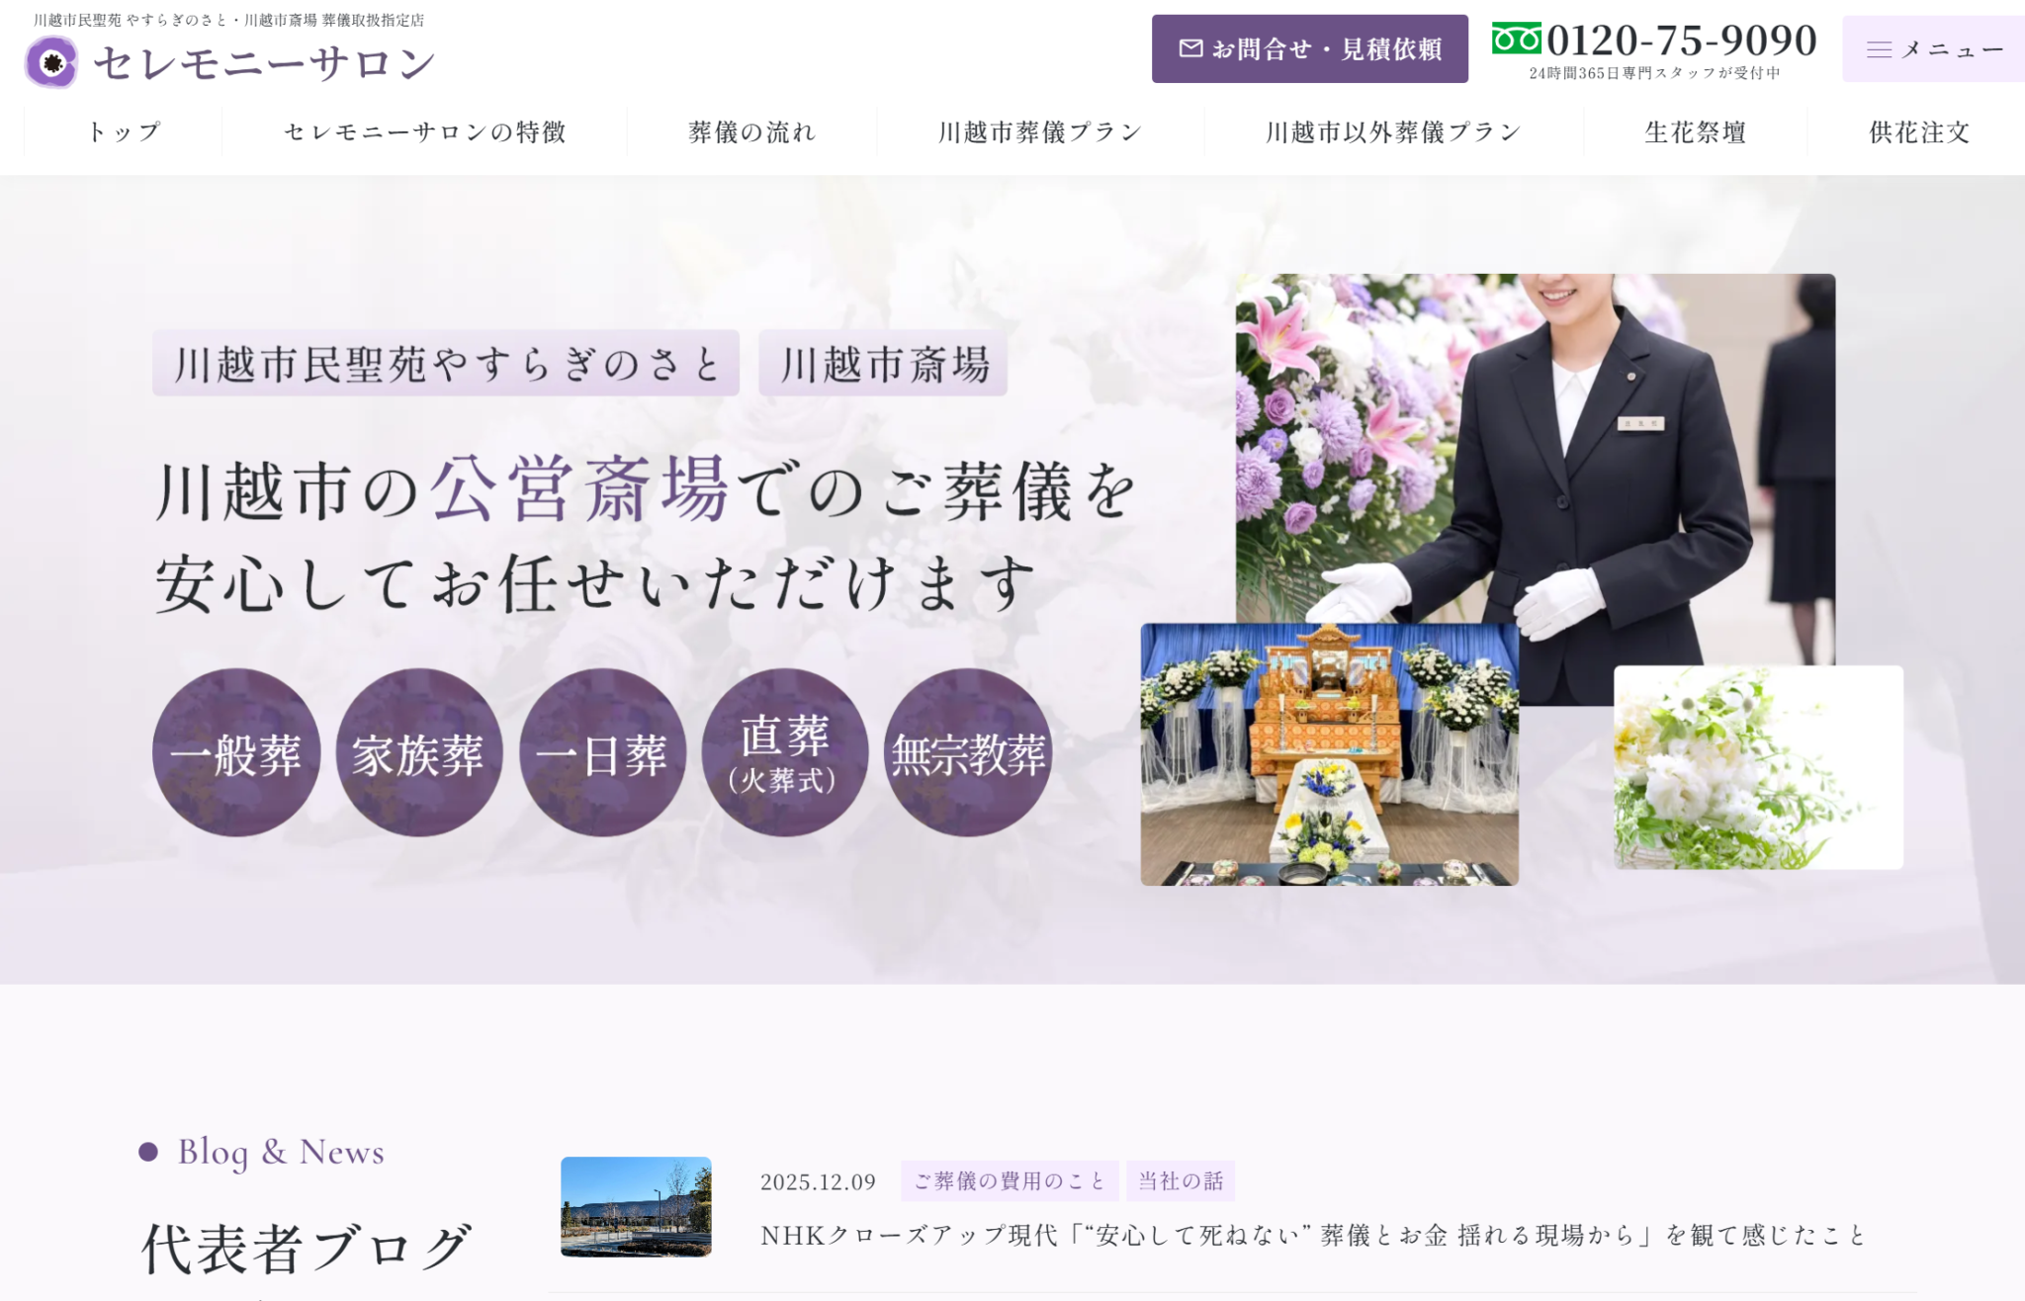The height and width of the screenshot is (1301, 2025).
Task: Open 川越市以外葬儀プラン navigation item
Action: [1393, 132]
